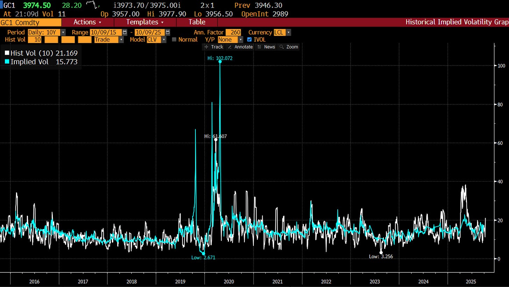509x287 pixels.
Task: Enable the Normal checkbox
Action: (x=174, y=39)
